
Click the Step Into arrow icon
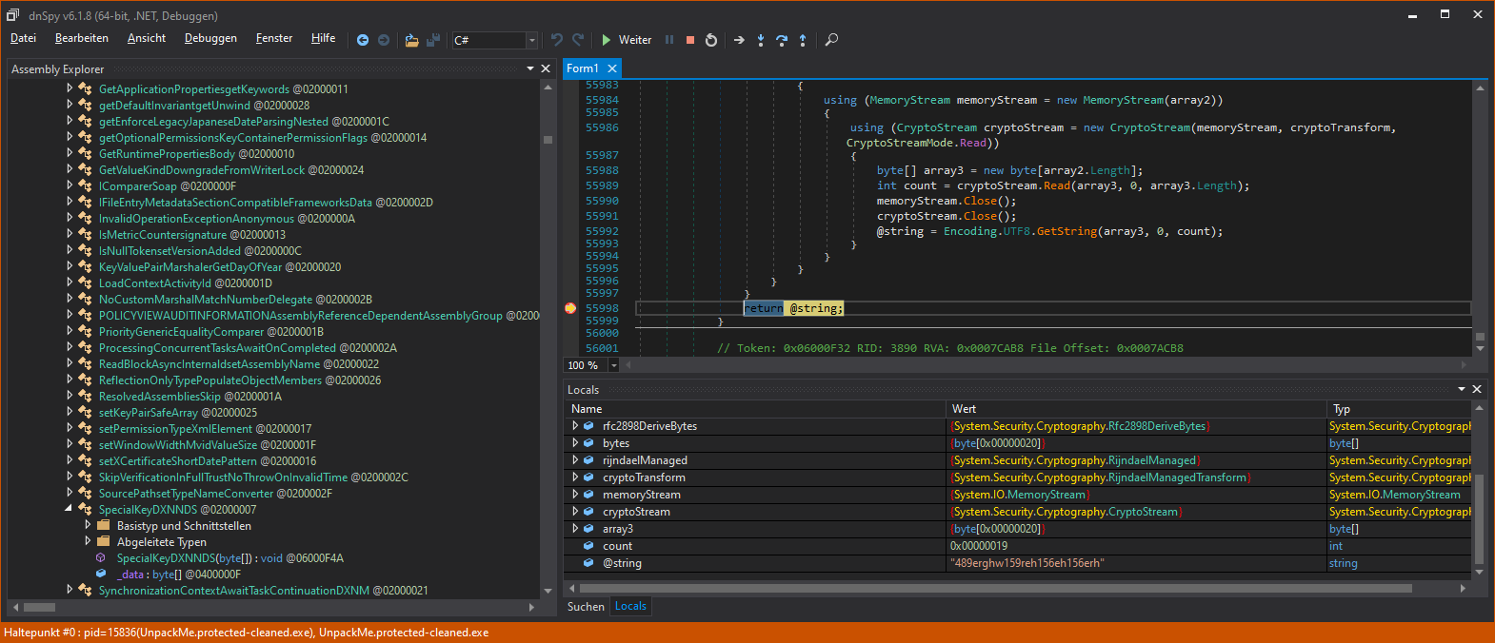761,40
